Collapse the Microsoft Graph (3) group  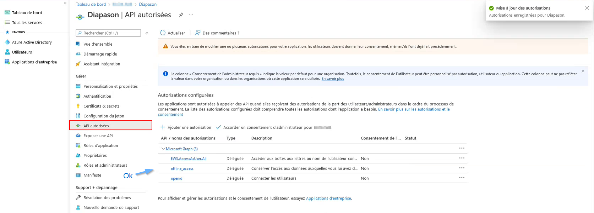point(163,149)
